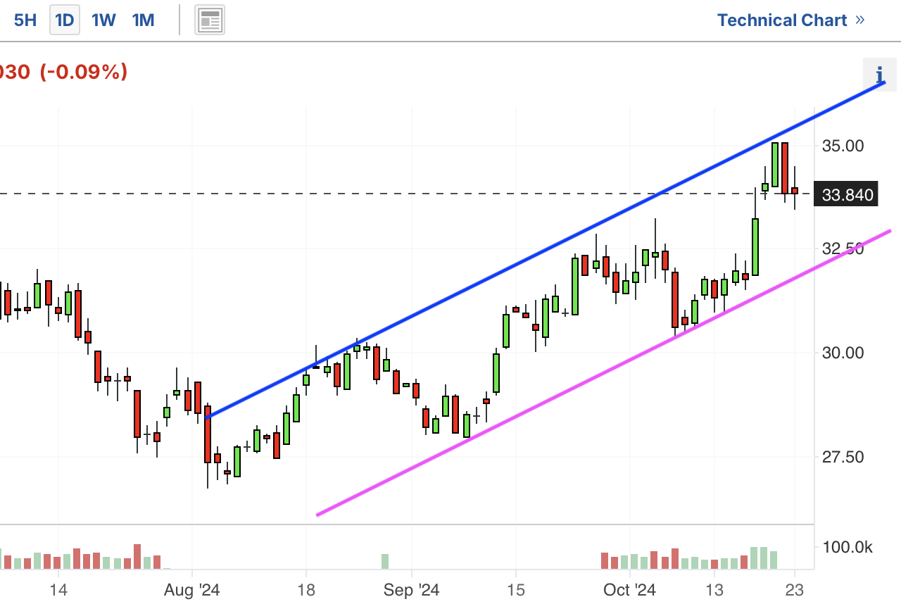
Task: Click the 30.00 price axis label
Action: [843, 353]
